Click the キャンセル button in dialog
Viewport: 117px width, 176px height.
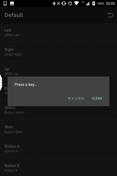click(76, 98)
